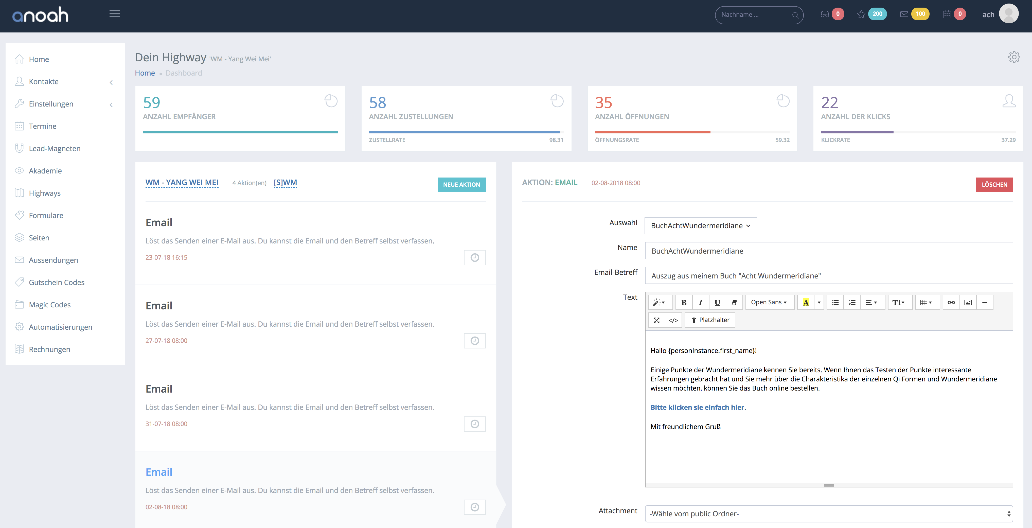Go to Automatisierungen in the sidebar

pyautogui.click(x=60, y=327)
